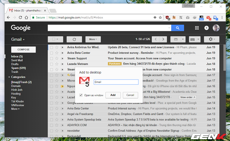The image size is (230, 141).
Task: Click the vertical scrollbar thumb
Action: coord(224,58)
